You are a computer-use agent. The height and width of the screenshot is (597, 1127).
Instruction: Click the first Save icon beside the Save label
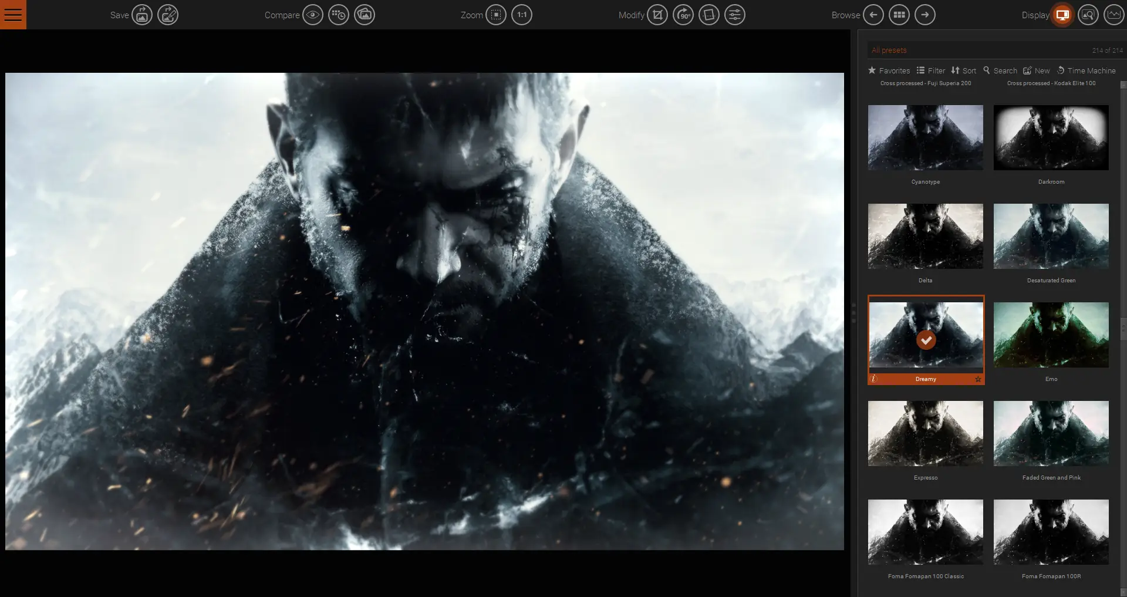(x=142, y=15)
